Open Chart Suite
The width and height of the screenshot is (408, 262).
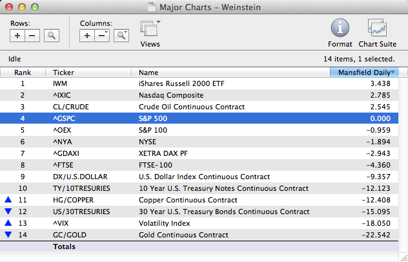377,29
